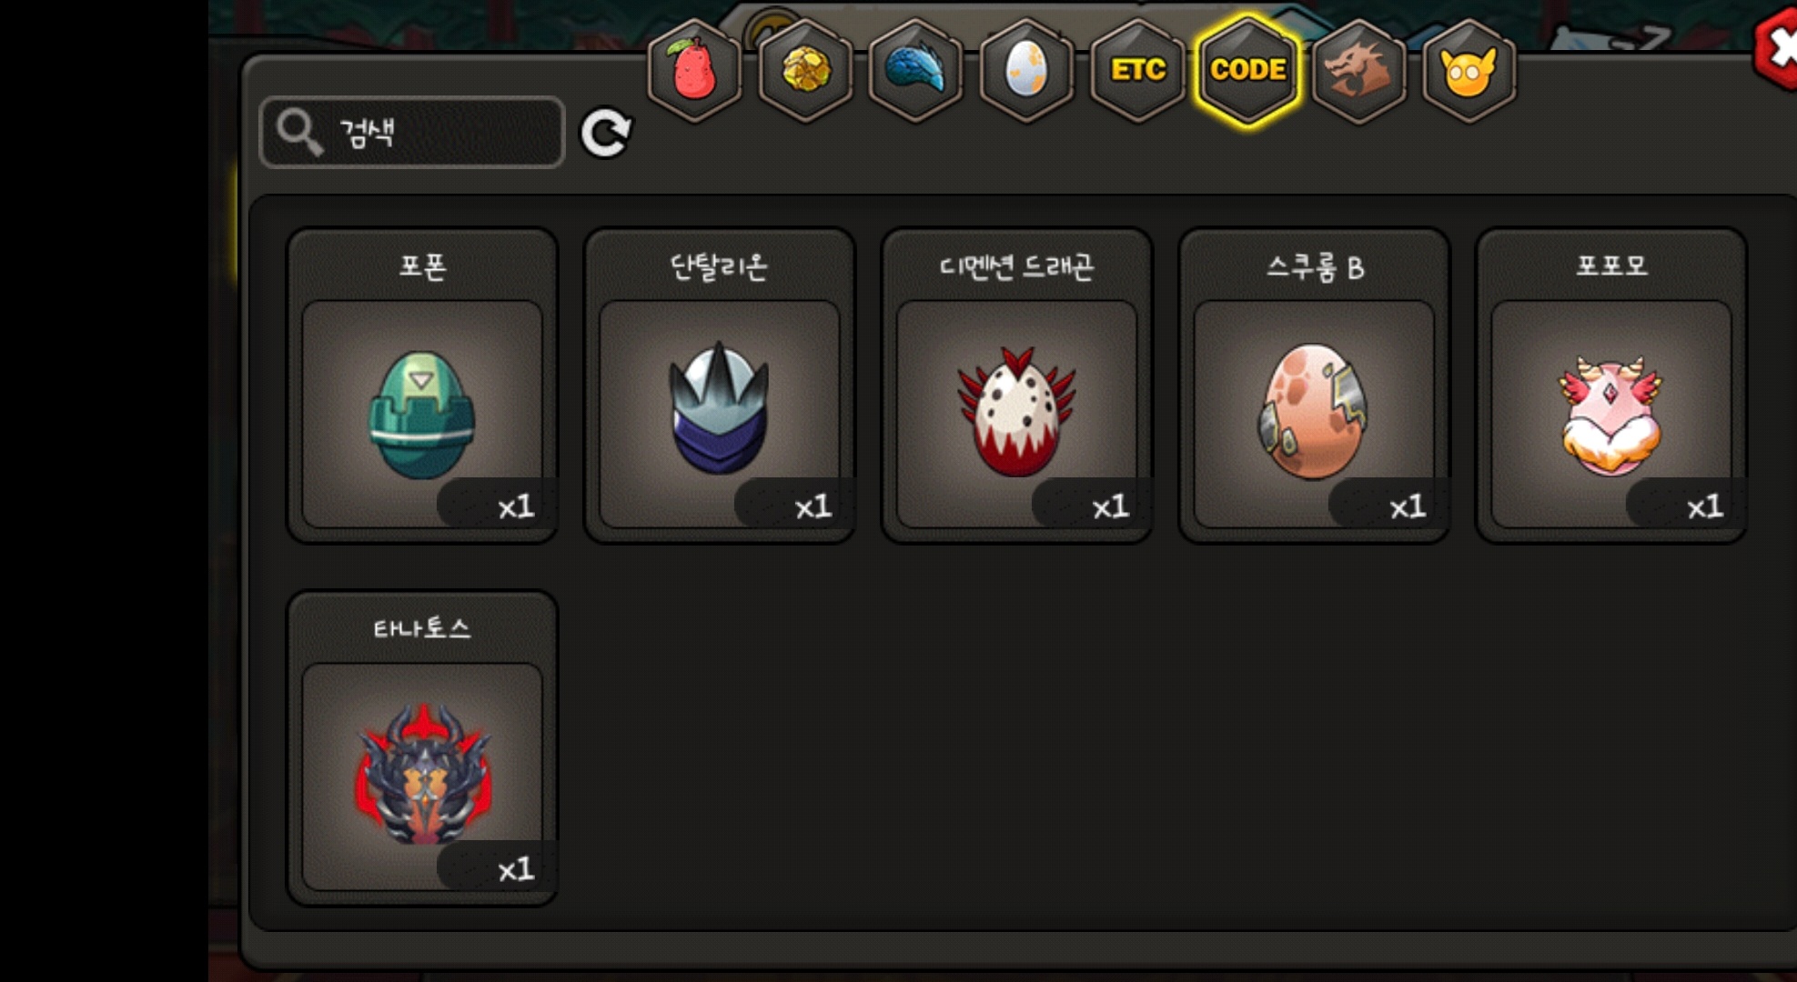Select the yellow horned mask category
The height and width of the screenshot is (982, 1797).
coord(1469,70)
